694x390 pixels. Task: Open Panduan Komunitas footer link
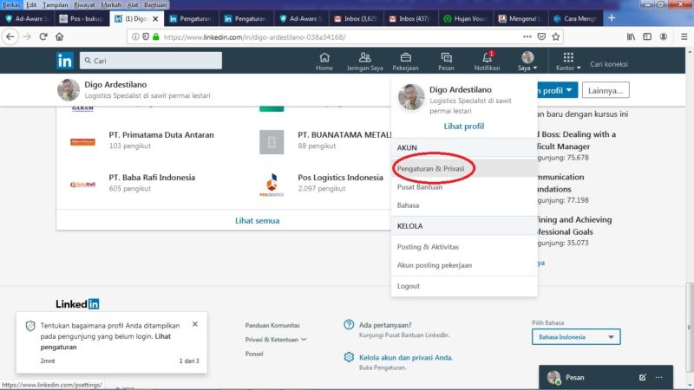point(272,325)
